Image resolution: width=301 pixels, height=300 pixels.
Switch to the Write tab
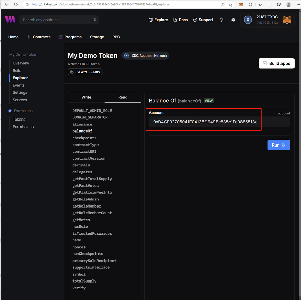[x=86, y=97]
